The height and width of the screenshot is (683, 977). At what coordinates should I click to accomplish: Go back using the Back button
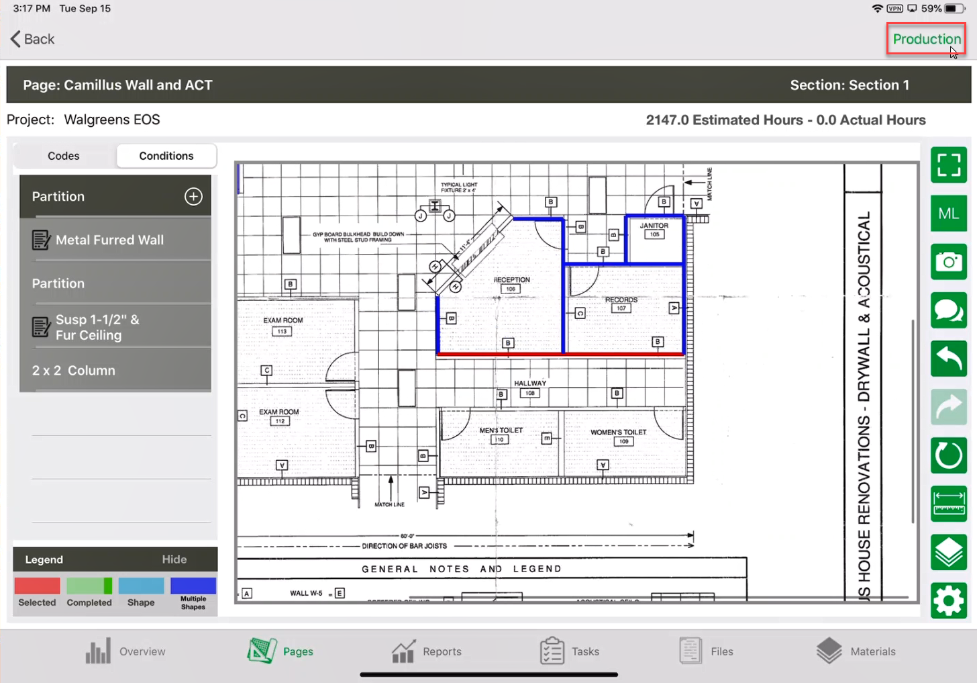click(x=32, y=39)
